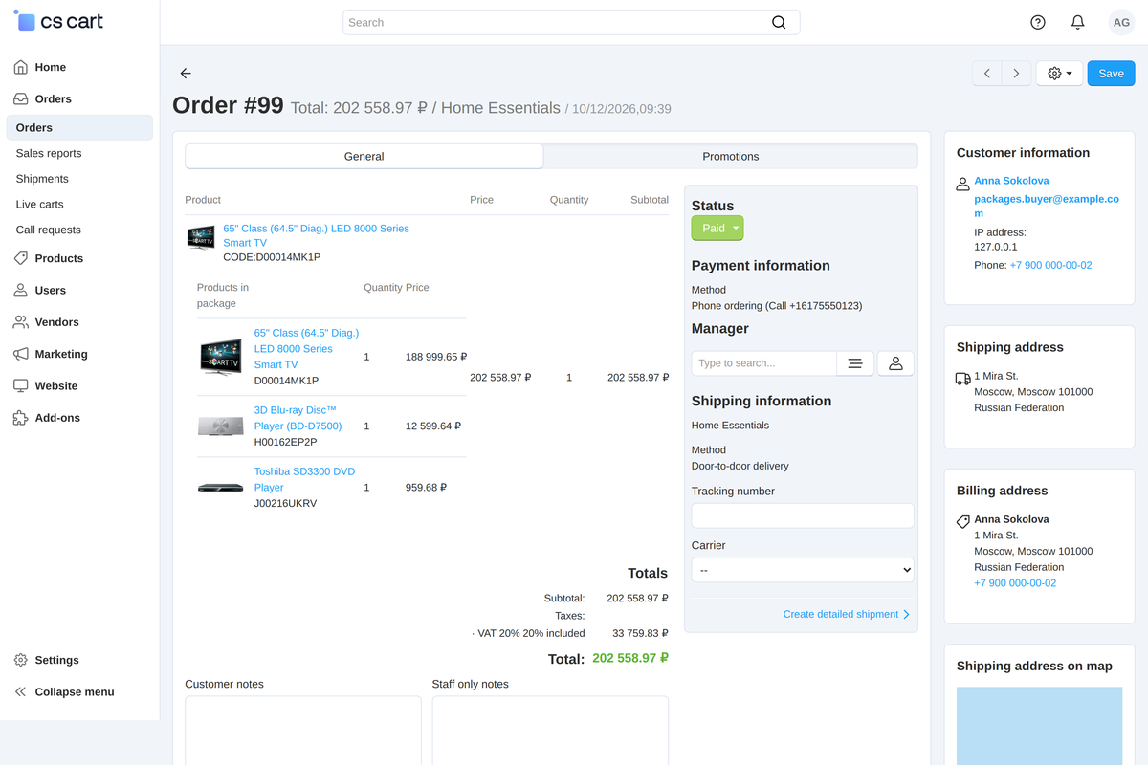Click the Users person icon in the sidebar
Screen dimensions: 1148x765
(x=21, y=290)
